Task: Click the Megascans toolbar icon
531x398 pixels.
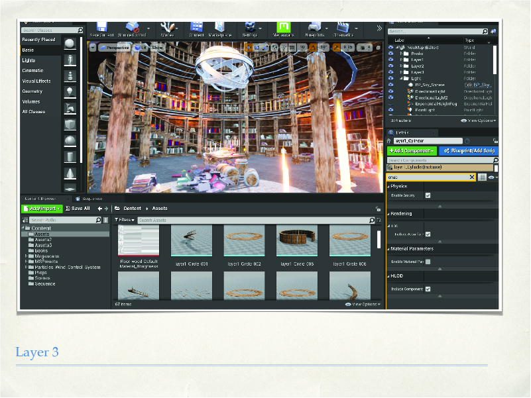Action: [x=284, y=28]
